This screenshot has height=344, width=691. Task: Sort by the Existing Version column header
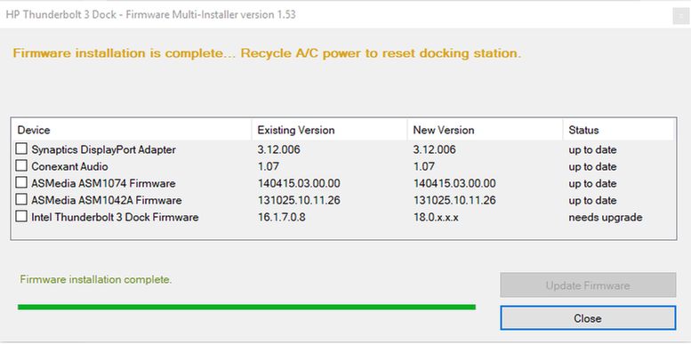(x=329, y=130)
